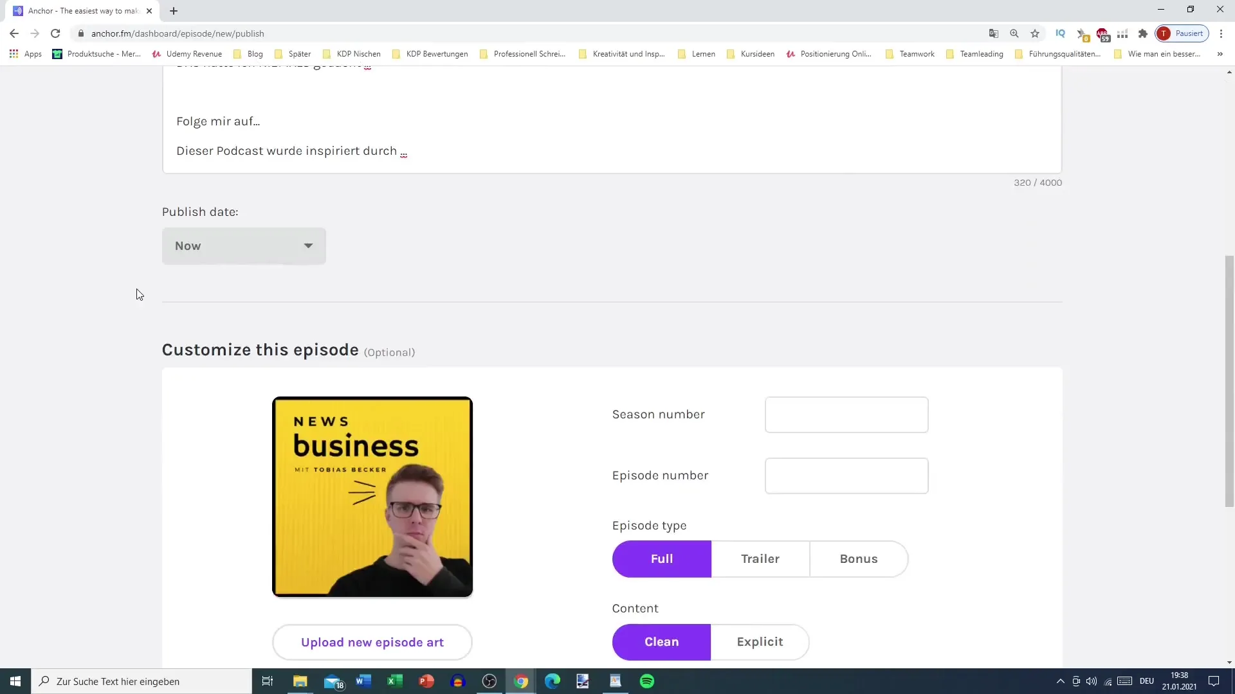Open the extensions puzzle piece menu
The height and width of the screenshot is (694, 1235).
tap(1143, 33)
